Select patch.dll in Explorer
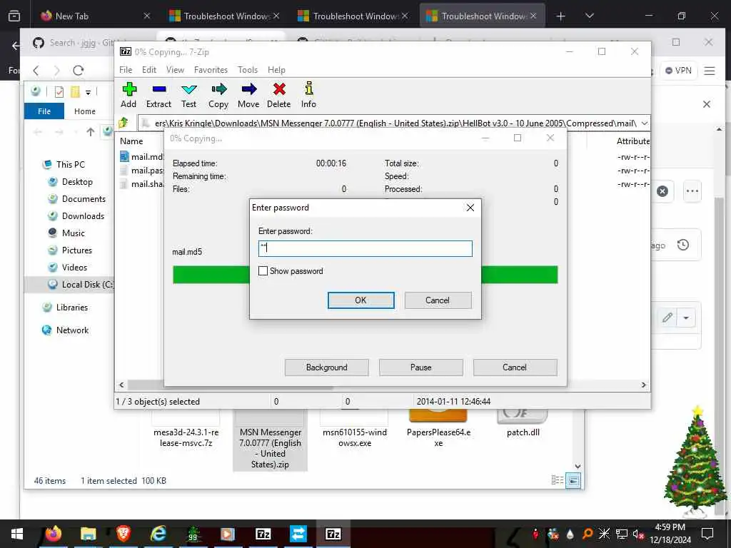The width and height of the screenshot is (731, 548). point(523,424)
